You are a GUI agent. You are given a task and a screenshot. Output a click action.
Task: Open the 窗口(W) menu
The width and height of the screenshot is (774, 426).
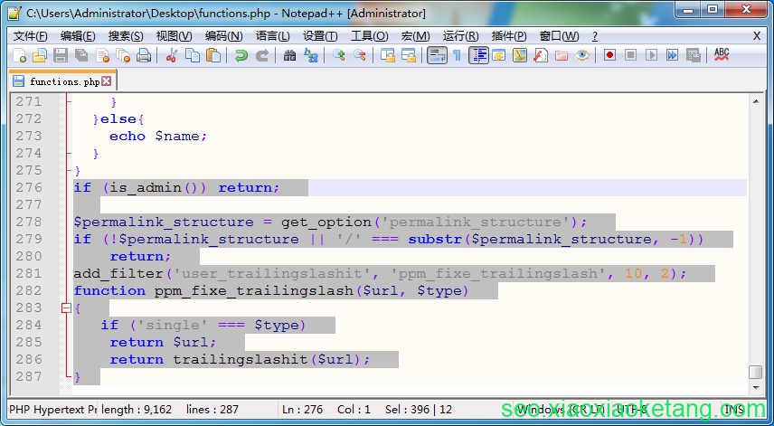point(560,36)
